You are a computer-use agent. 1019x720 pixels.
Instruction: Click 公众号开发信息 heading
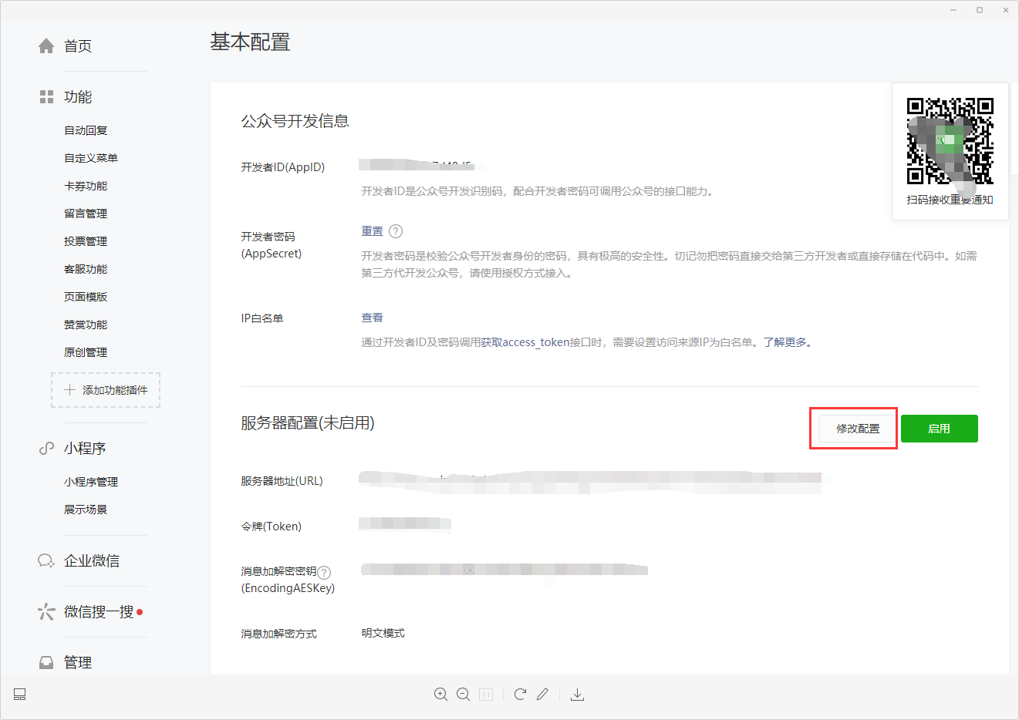coord(295,121)
